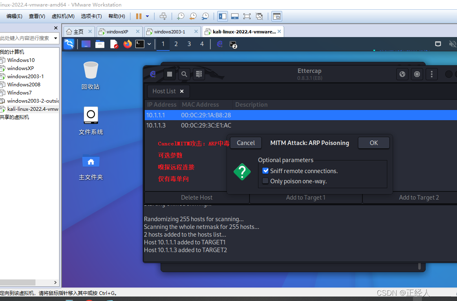This screenshot has width=457, height=301.
Task: Open the snapshot manager icon
Action: point(205,16)
